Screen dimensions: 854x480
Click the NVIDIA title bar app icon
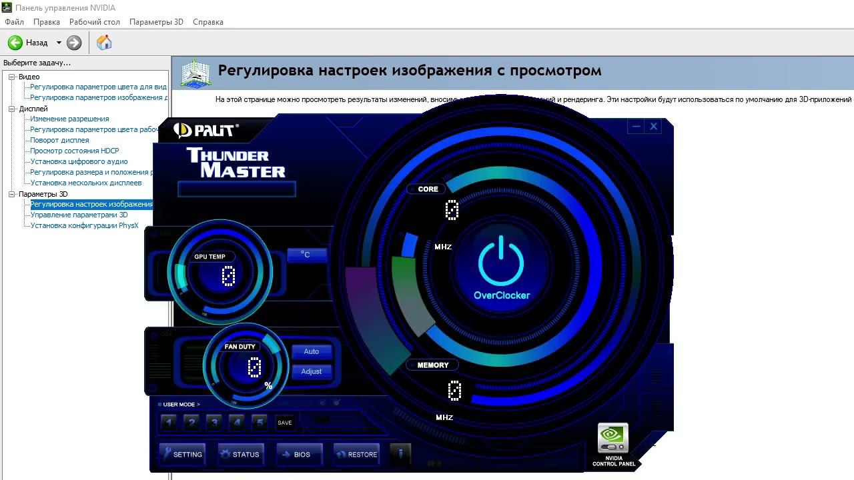pos(6,7)
